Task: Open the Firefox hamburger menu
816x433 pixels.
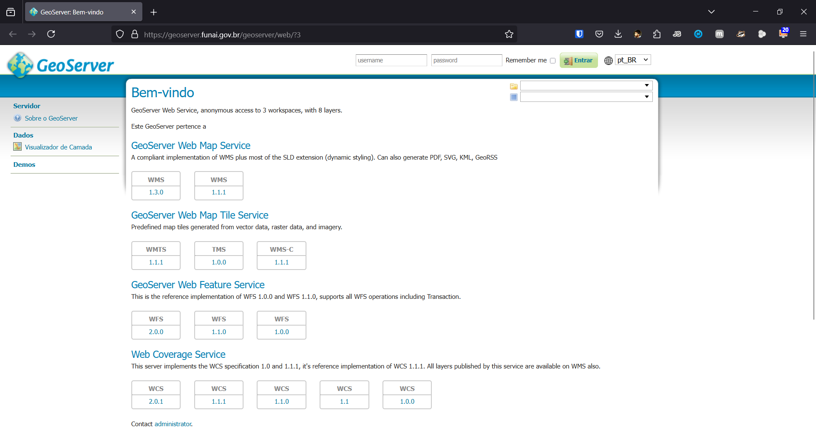Action: click(x=803, y=34)
